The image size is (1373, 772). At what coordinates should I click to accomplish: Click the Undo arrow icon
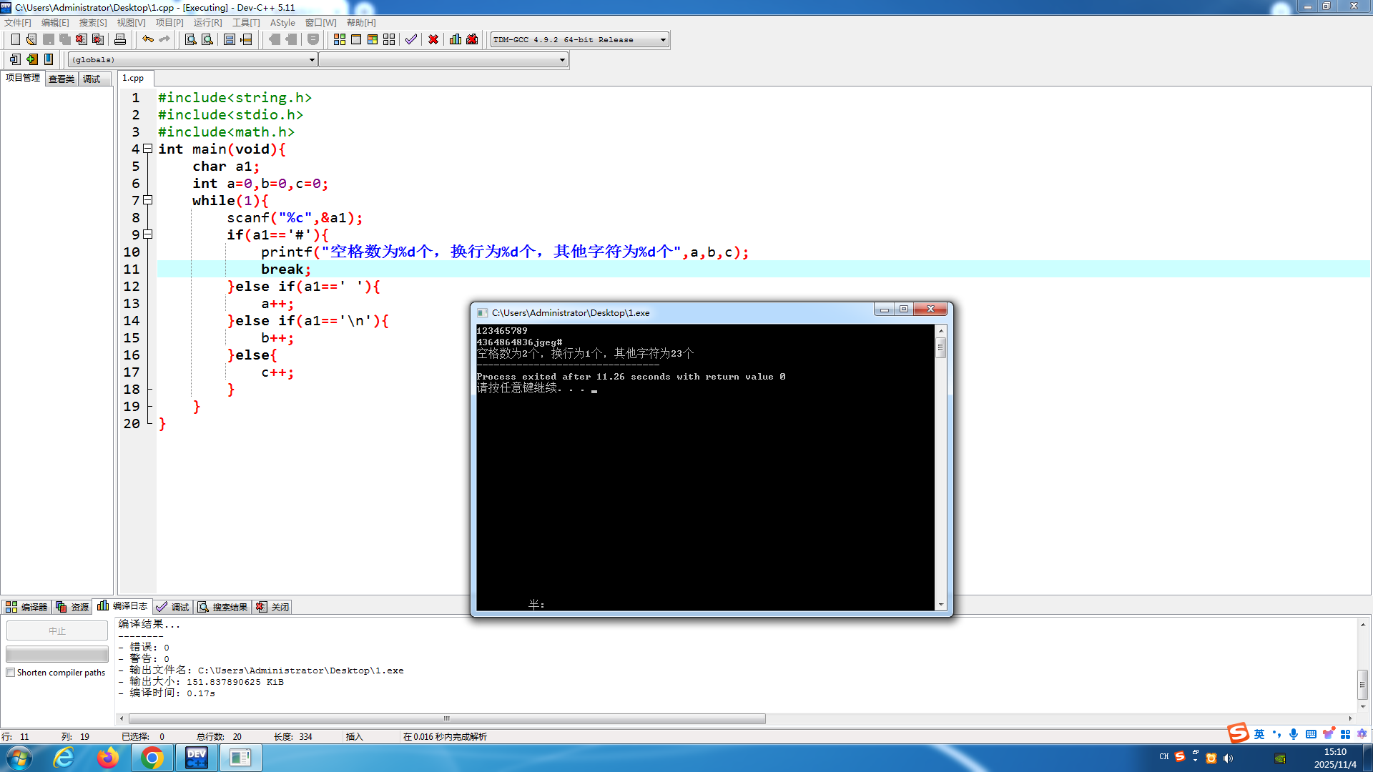click(147, 39)
